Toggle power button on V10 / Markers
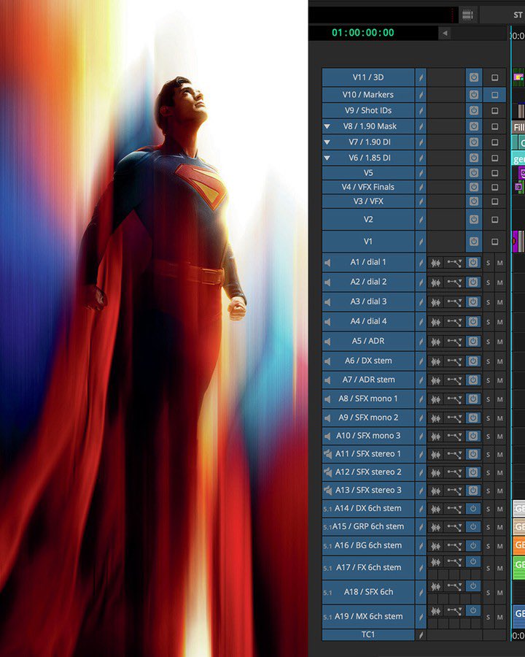 473,95
